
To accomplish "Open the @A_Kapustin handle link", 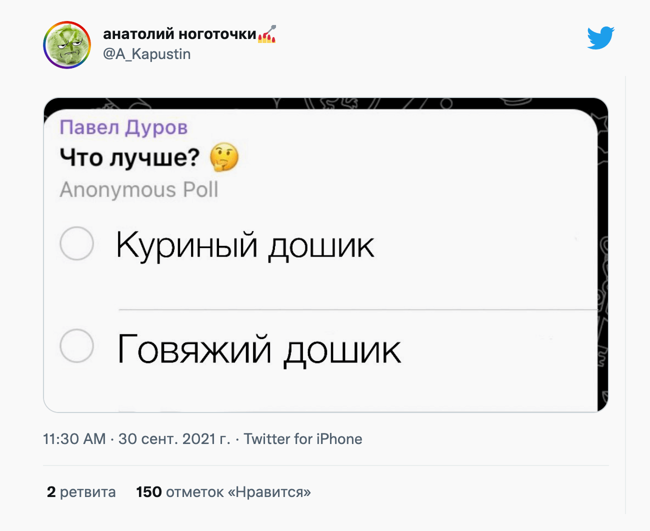I will [x=146, y=54].
